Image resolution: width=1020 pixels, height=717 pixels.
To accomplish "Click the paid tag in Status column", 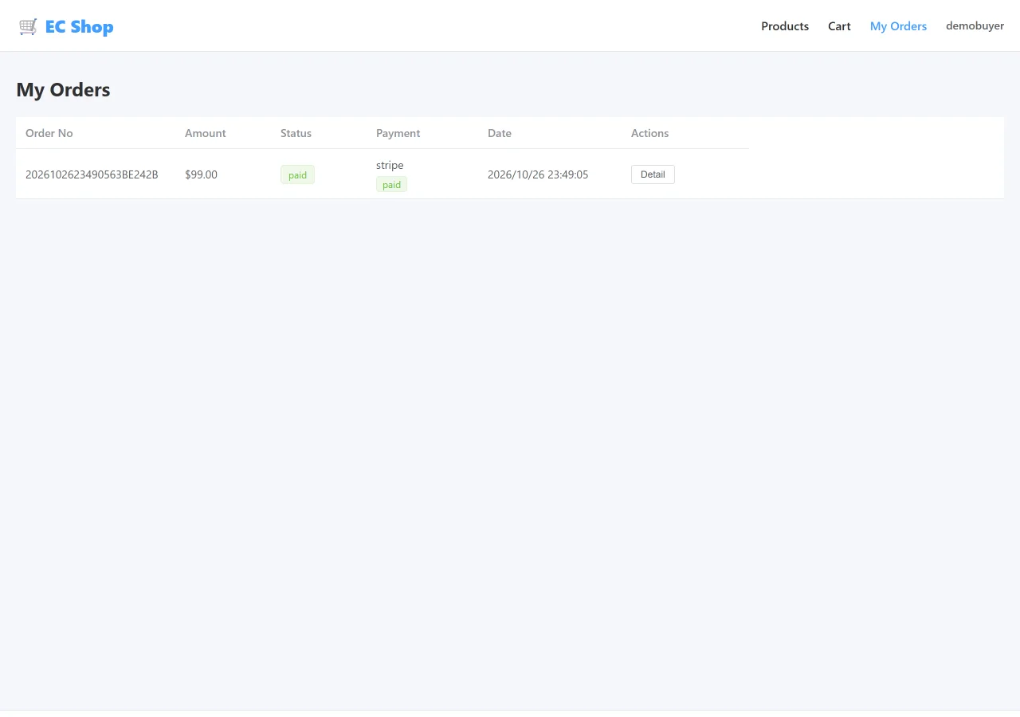I will [x=297, y=174].
